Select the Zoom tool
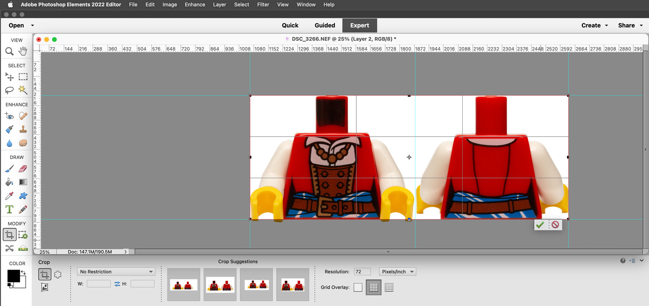This screenshot has width=649, height=306. pyautogui.click(x=9, y=51)
